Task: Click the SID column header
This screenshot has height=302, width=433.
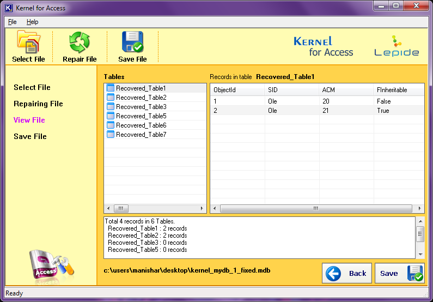Action: point(291,90)
